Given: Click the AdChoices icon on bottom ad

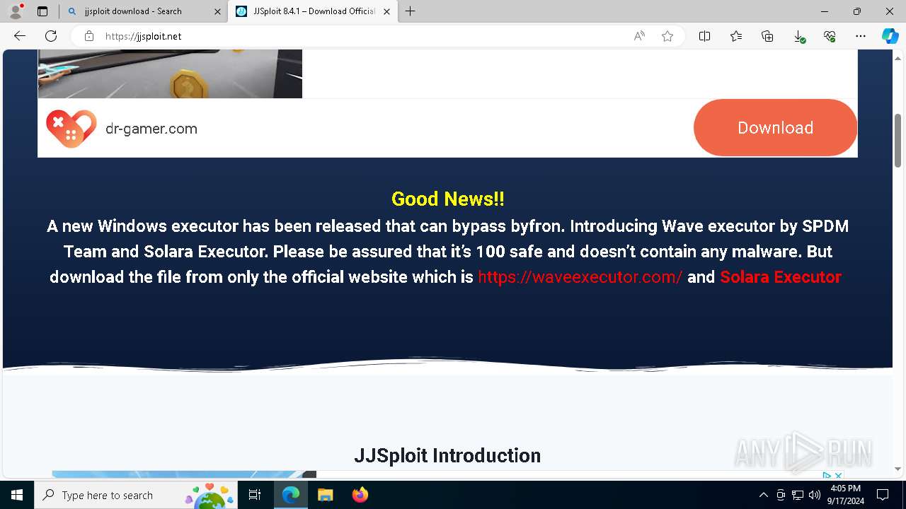Looking at the screenshot, I should click(x=826, y=476).
